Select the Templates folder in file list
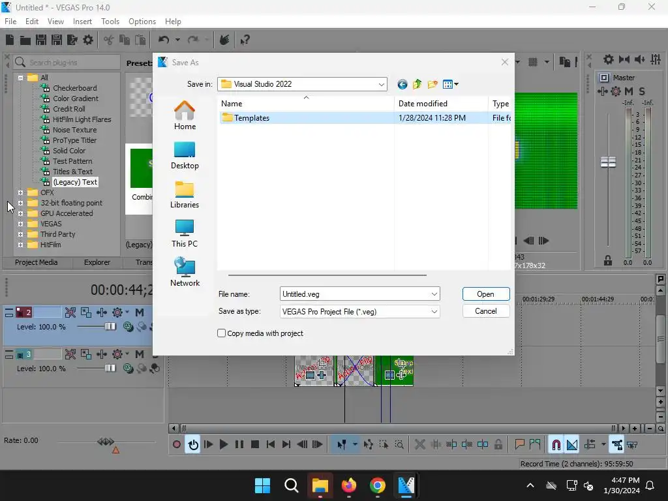The width and height of the screenshot is (668, 501). tap(365, 118)
